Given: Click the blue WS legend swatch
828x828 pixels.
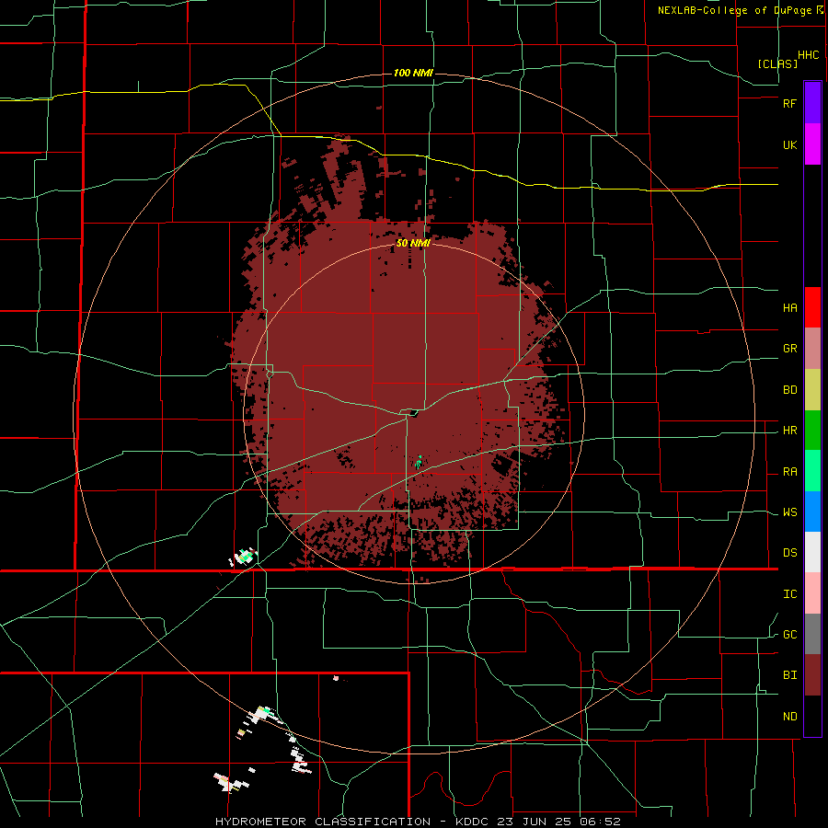Looking at the screenshot, I should click(x=812, y=512).
